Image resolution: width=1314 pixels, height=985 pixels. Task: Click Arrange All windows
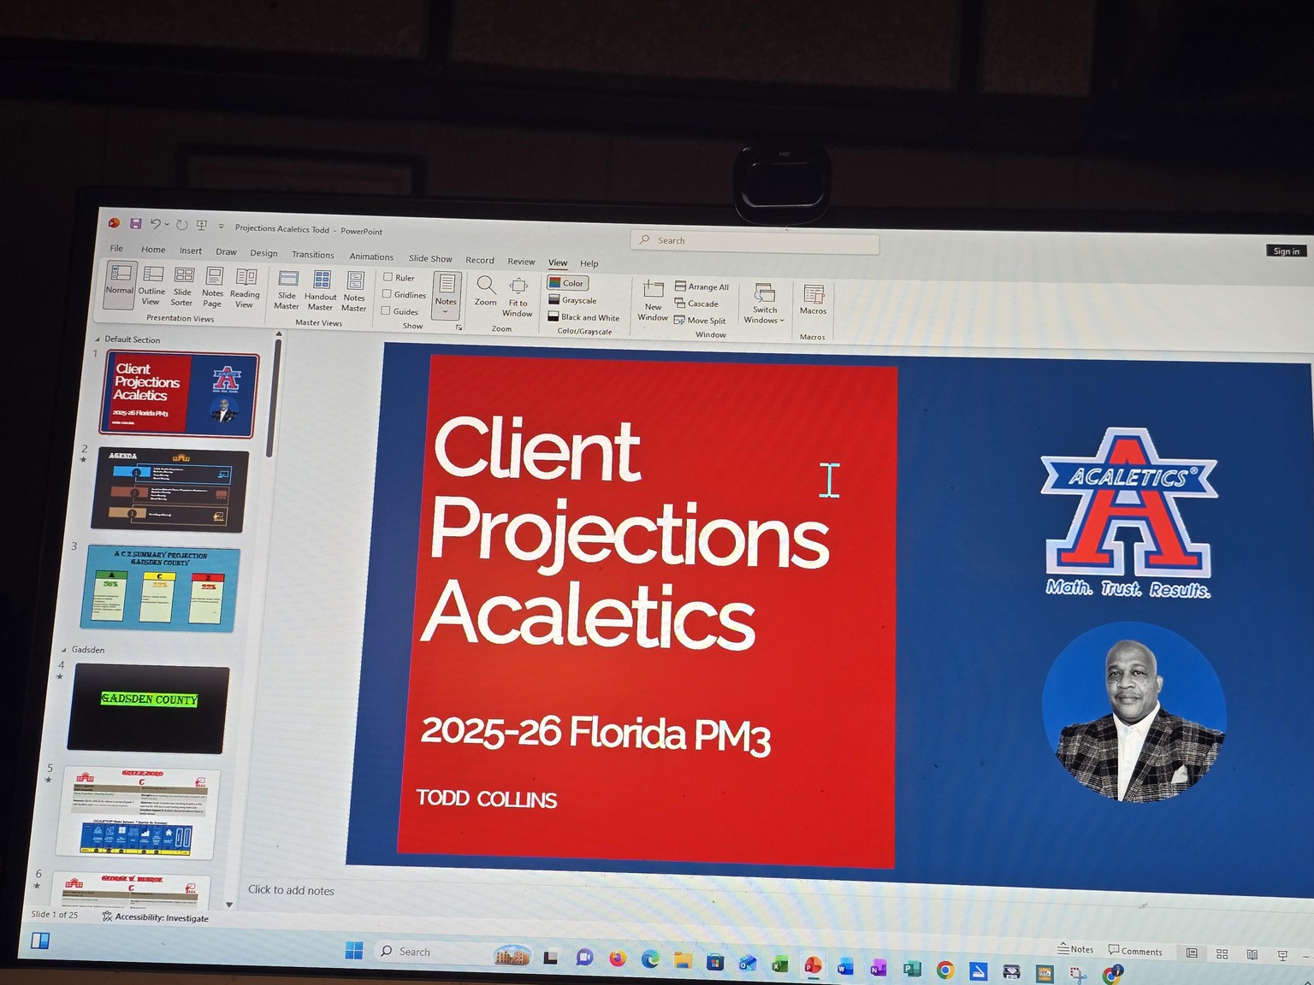click(x=702, y=286)
